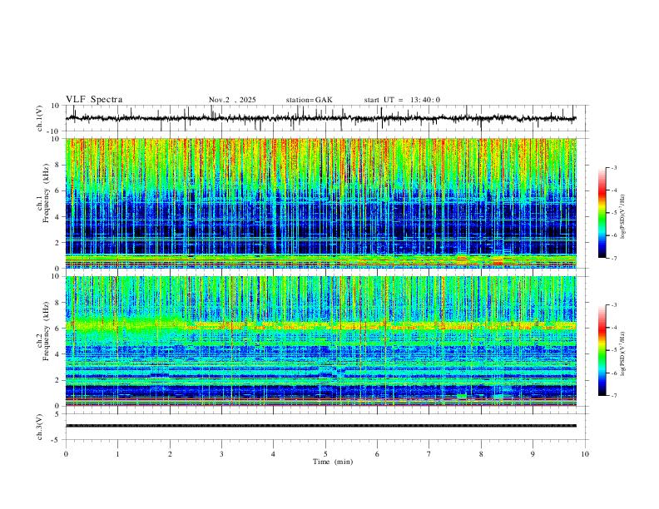Viewport: 659px width, 509px height.
Task: Click time axis tick label "1"
Action: (117, 454)
